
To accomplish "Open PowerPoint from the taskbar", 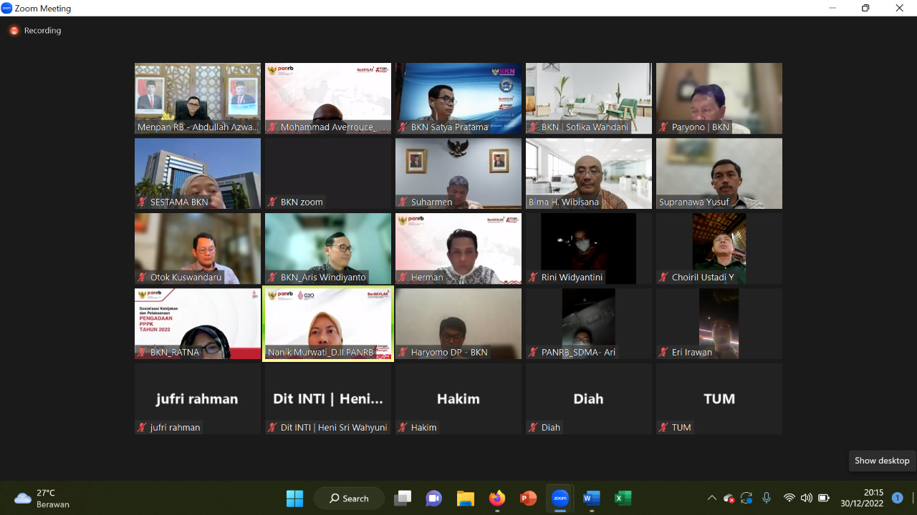I will pos(529,498).
